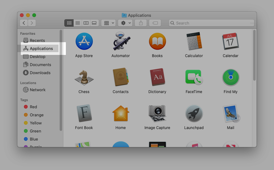Click the Tags section header
274x170 pixels.
24,100
